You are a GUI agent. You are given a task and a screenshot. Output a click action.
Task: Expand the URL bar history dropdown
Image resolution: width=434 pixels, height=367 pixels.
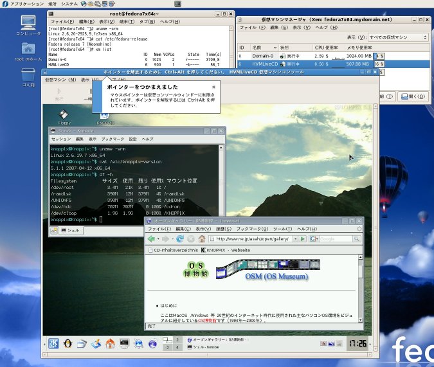click(x=295, y=238)
